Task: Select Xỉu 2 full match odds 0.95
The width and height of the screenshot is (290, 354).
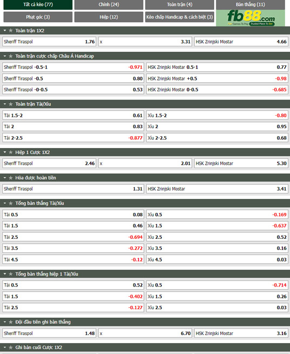Action: tap(217, 126)
